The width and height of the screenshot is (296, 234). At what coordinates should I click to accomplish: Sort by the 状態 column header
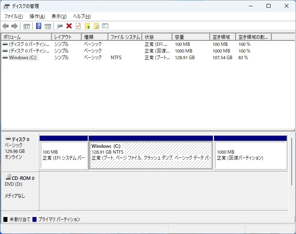pyautogui.click(x=157, y=37)
